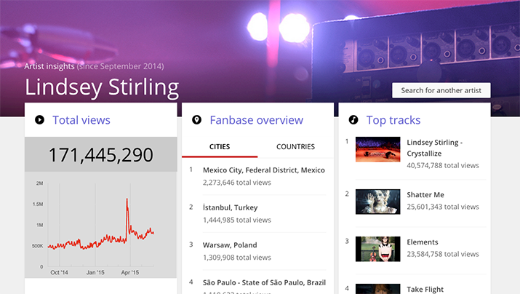
Task: Open the Shatter Me video thumbnail
Action: click(377, 202)
